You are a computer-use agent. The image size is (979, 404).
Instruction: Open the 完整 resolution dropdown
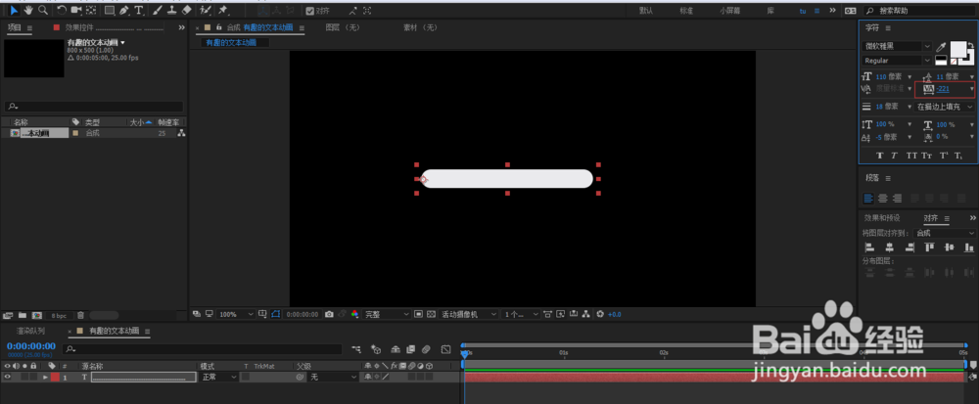coord(387,314)
